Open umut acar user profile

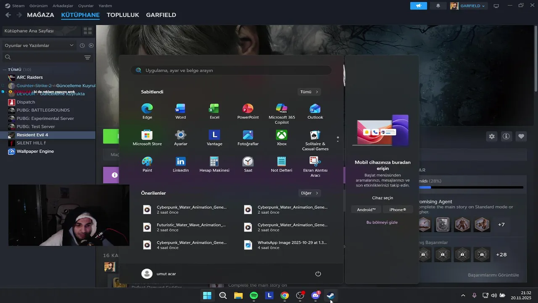tap(159, 274)
